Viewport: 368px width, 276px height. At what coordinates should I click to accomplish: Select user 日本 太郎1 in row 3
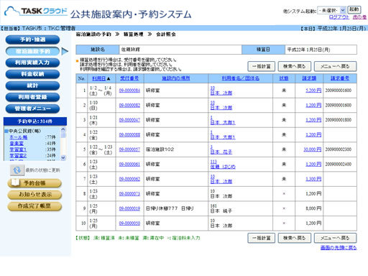pos(223,122)
